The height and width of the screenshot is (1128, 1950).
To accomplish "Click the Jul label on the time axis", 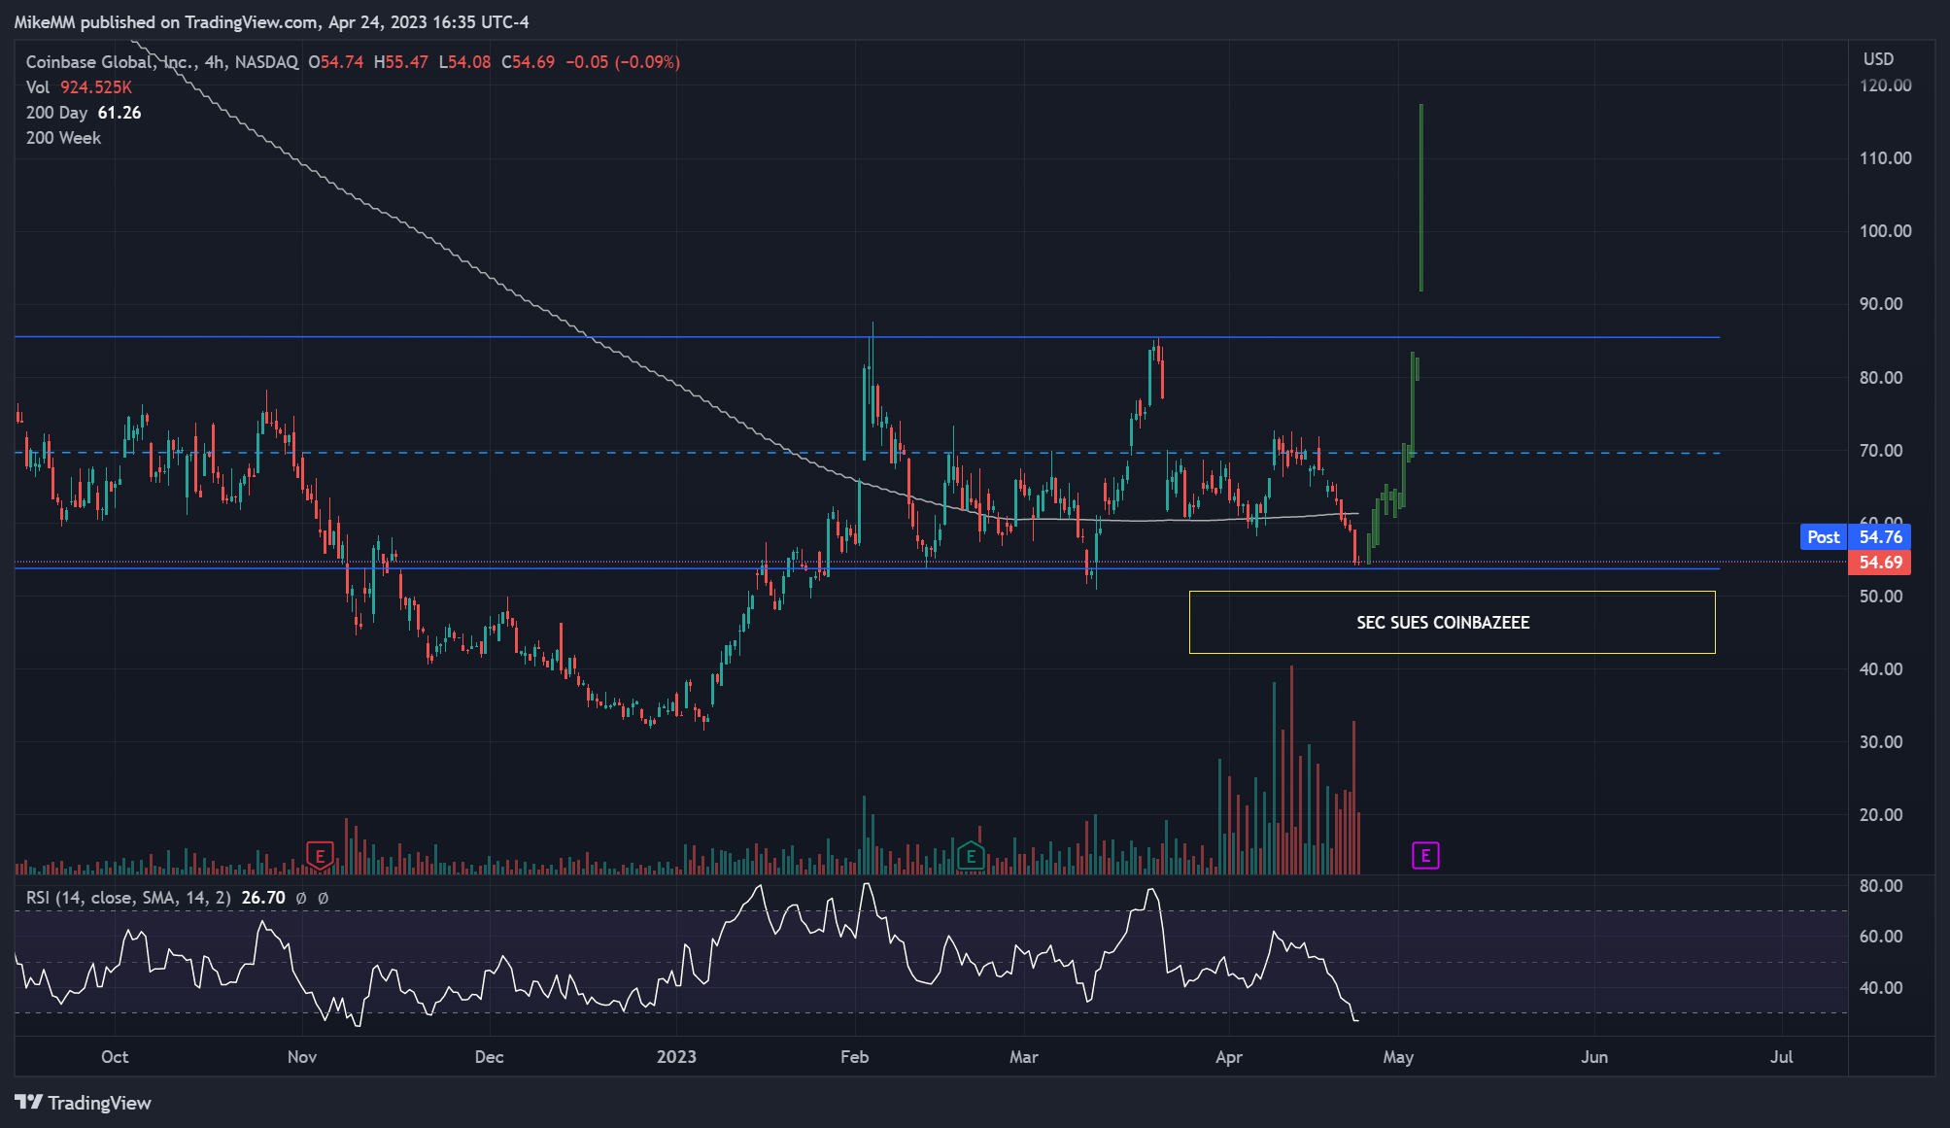I will [x=1781, y=1057].
